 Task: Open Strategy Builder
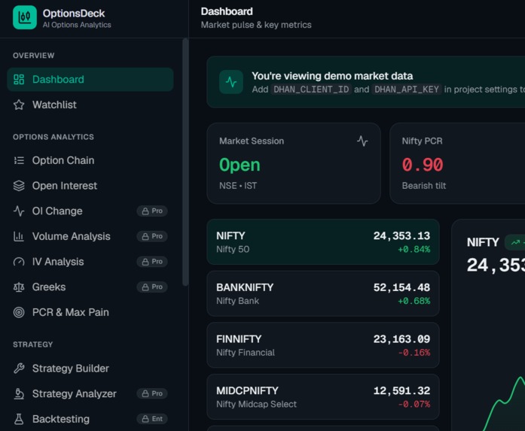(90, 368)
